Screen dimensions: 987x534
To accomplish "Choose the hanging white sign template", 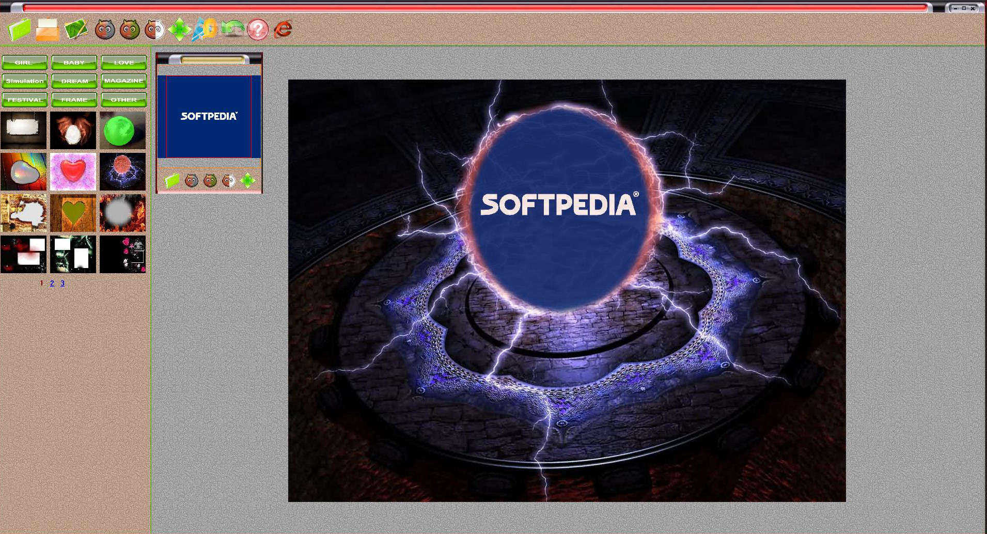I will 24,130.
